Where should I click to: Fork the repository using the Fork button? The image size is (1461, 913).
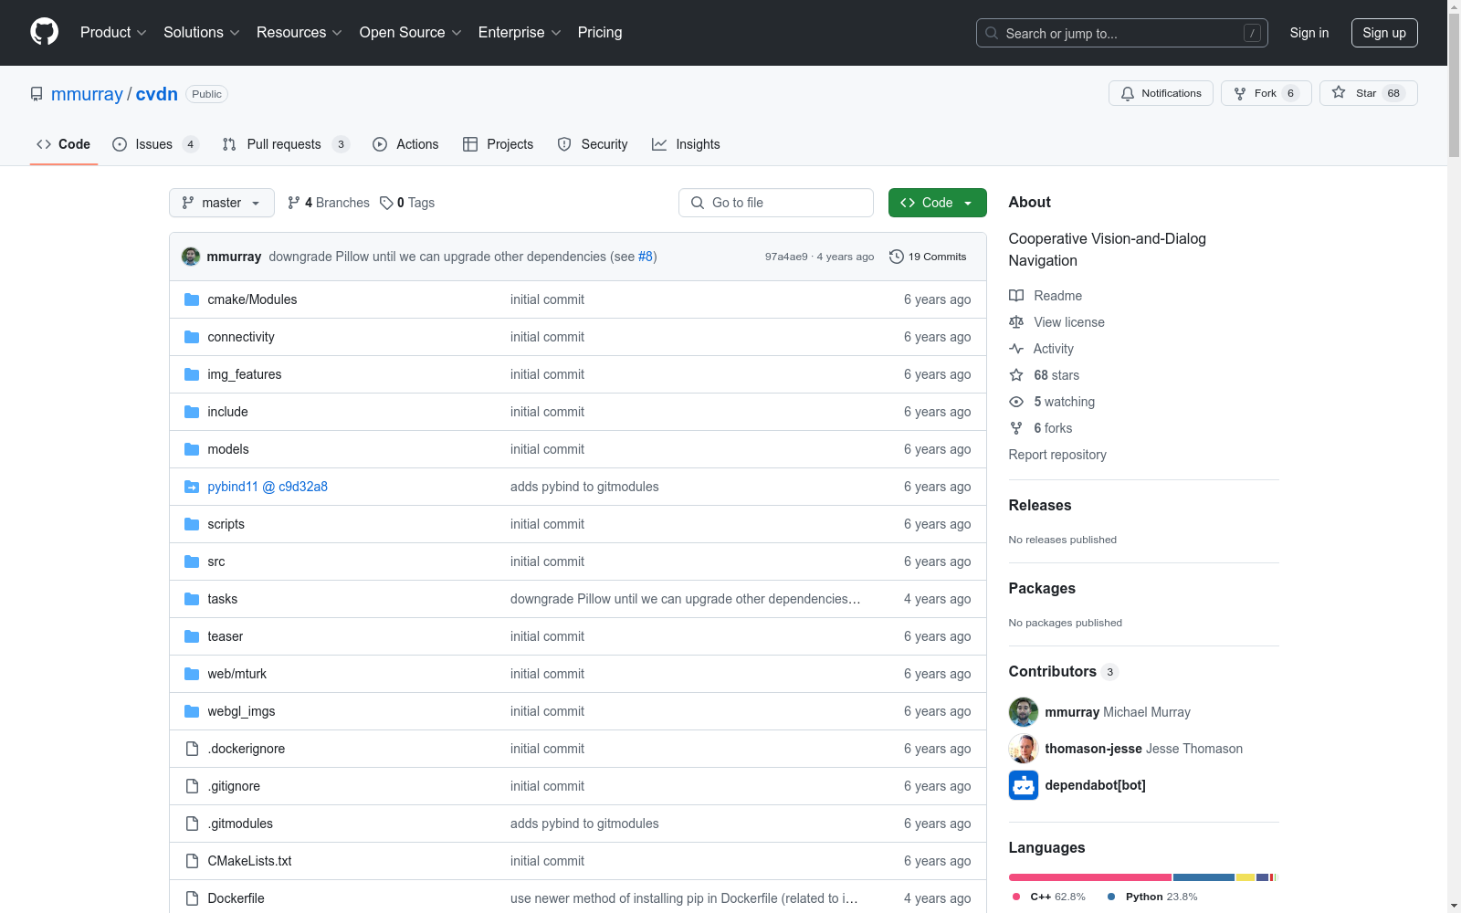pos(1266,93)
